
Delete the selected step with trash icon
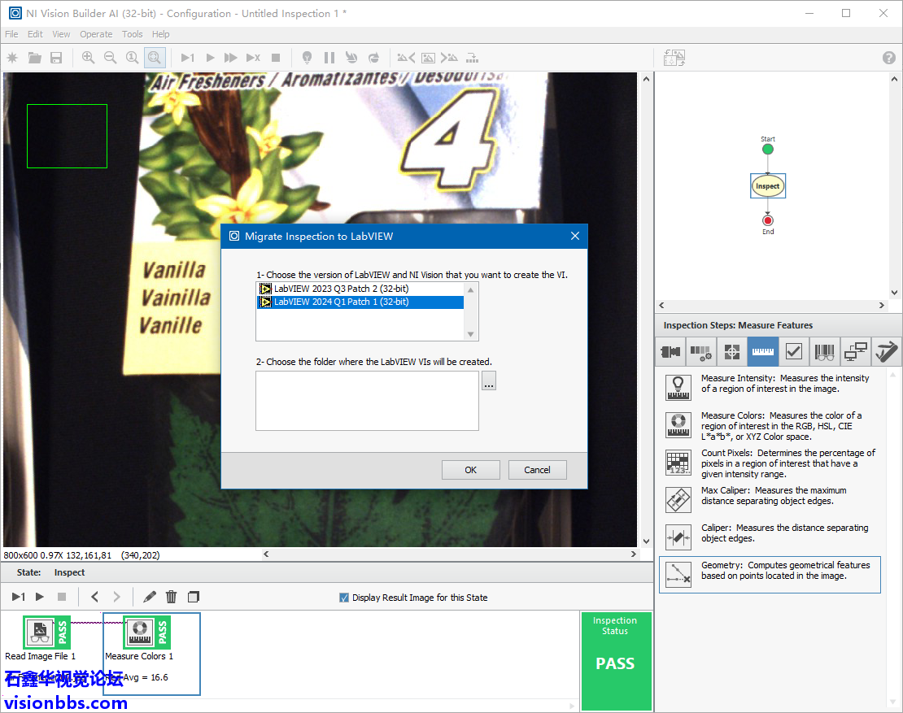coord(172,597)
